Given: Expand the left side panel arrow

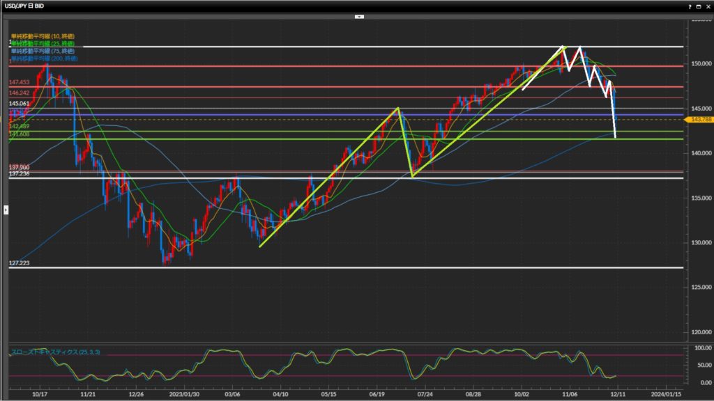Looking at the screenshot, I should [6, 209].
